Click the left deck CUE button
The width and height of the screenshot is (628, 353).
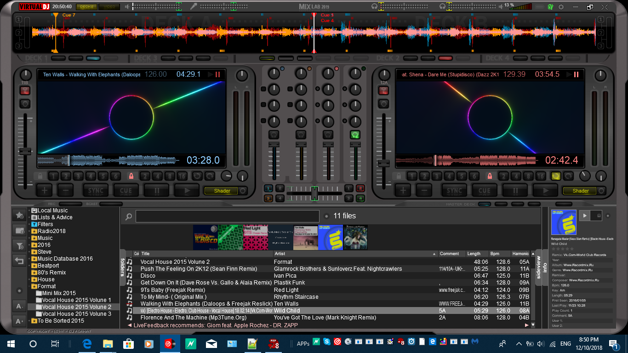tap(126, 190)
